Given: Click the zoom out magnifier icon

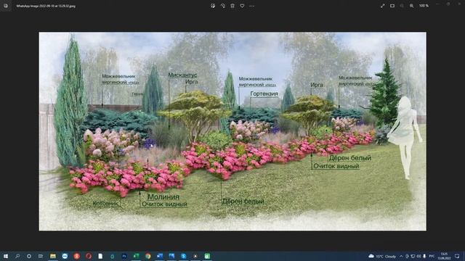Looking at the screenshot, I should (x=402, y=6).
